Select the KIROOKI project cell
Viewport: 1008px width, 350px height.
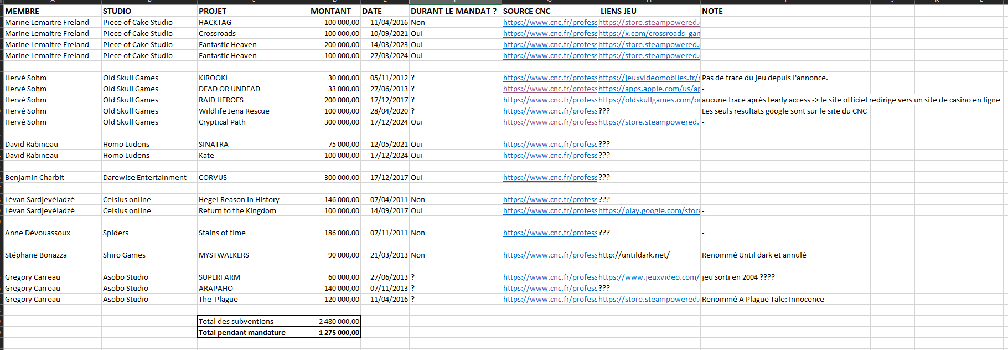coord(253,78)
